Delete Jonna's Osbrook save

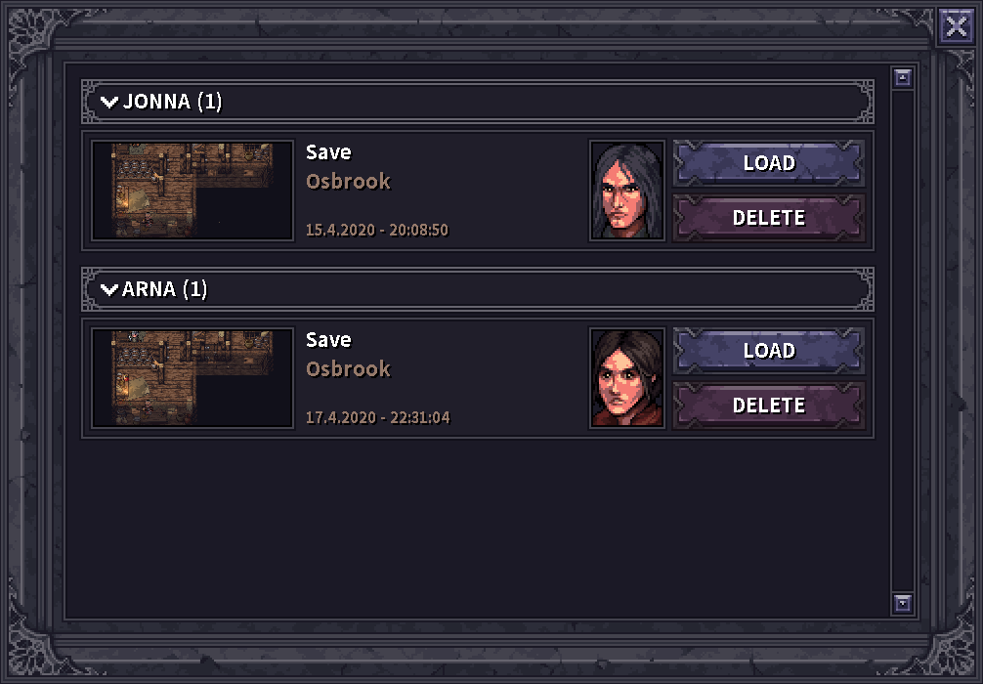coord(769,218)
